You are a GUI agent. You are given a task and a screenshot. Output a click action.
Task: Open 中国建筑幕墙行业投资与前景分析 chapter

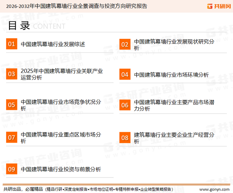[61, 169]
